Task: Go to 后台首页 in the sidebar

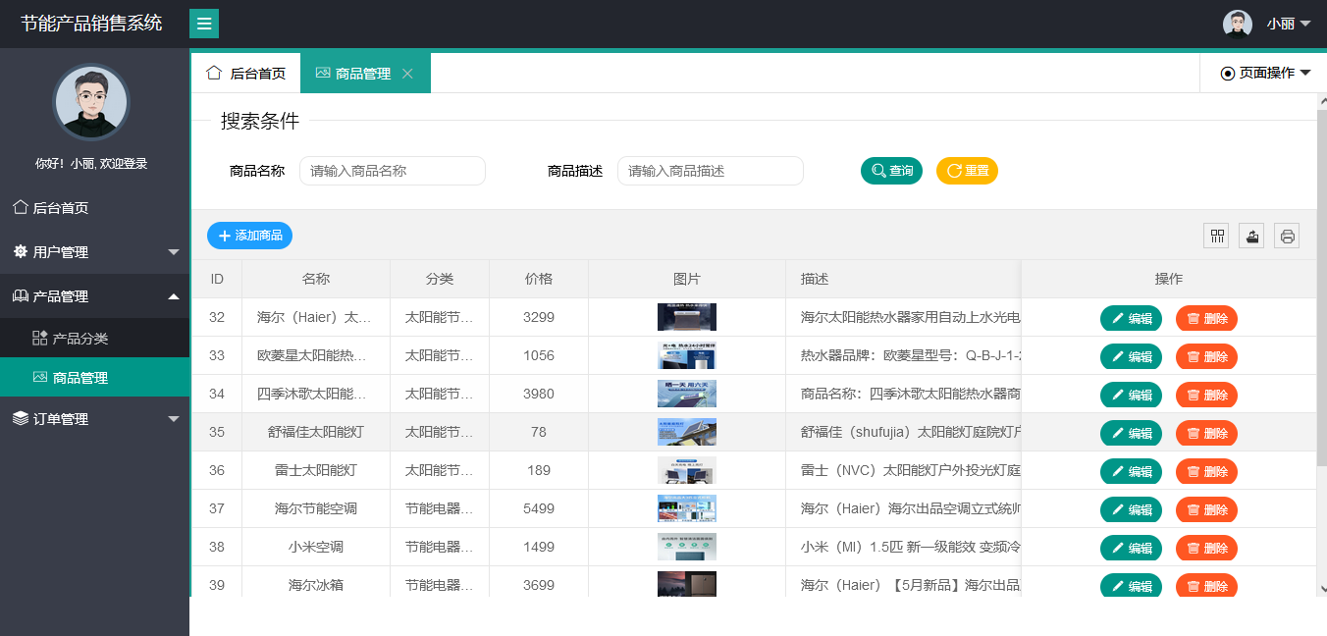Action: coord(94,208)
